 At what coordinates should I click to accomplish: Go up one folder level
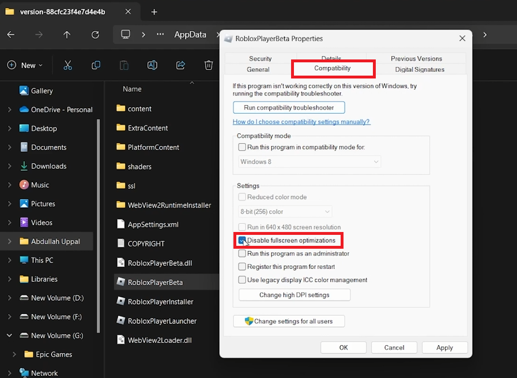(x=67, y=35)
